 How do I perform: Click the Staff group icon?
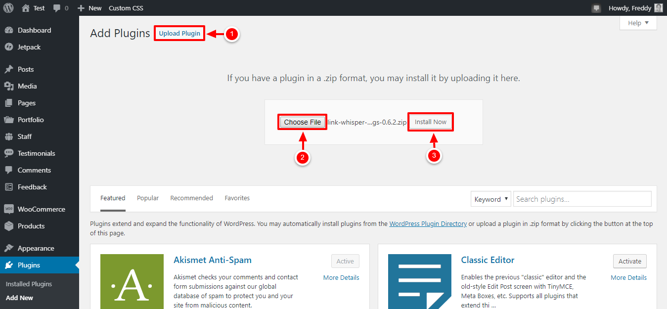coord(9,136)
